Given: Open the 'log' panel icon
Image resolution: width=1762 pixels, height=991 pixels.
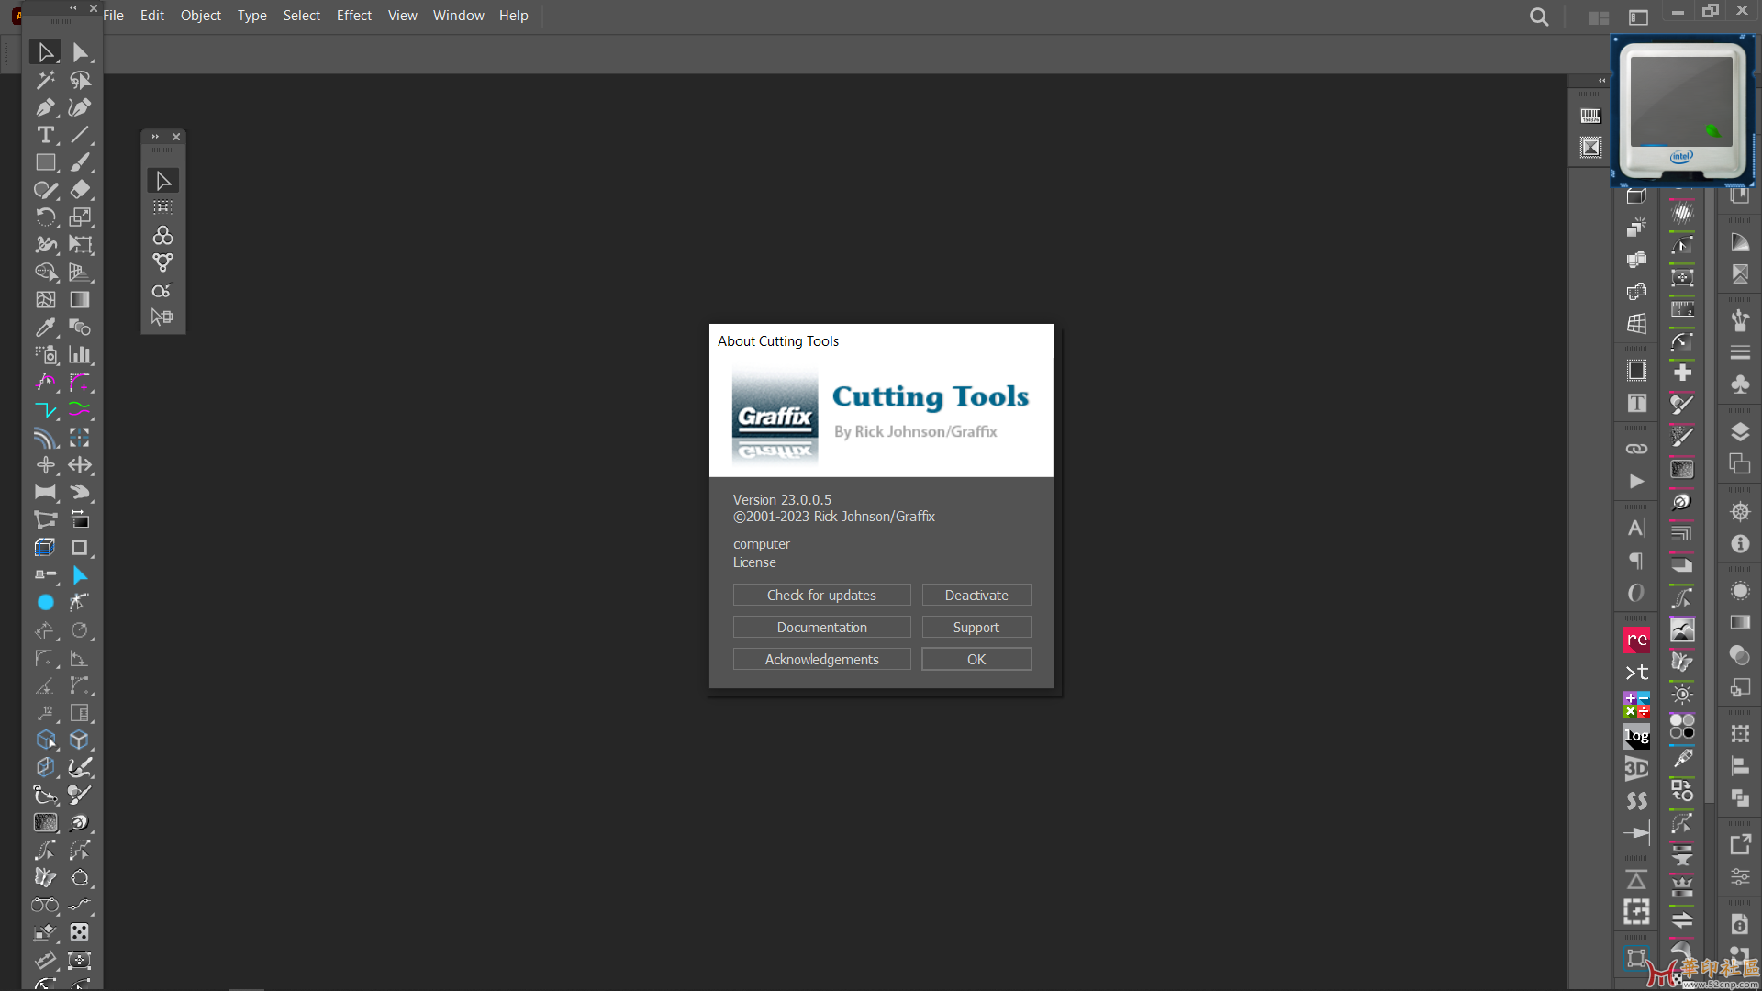Looking at the screenshot, I should (1636, 736).
